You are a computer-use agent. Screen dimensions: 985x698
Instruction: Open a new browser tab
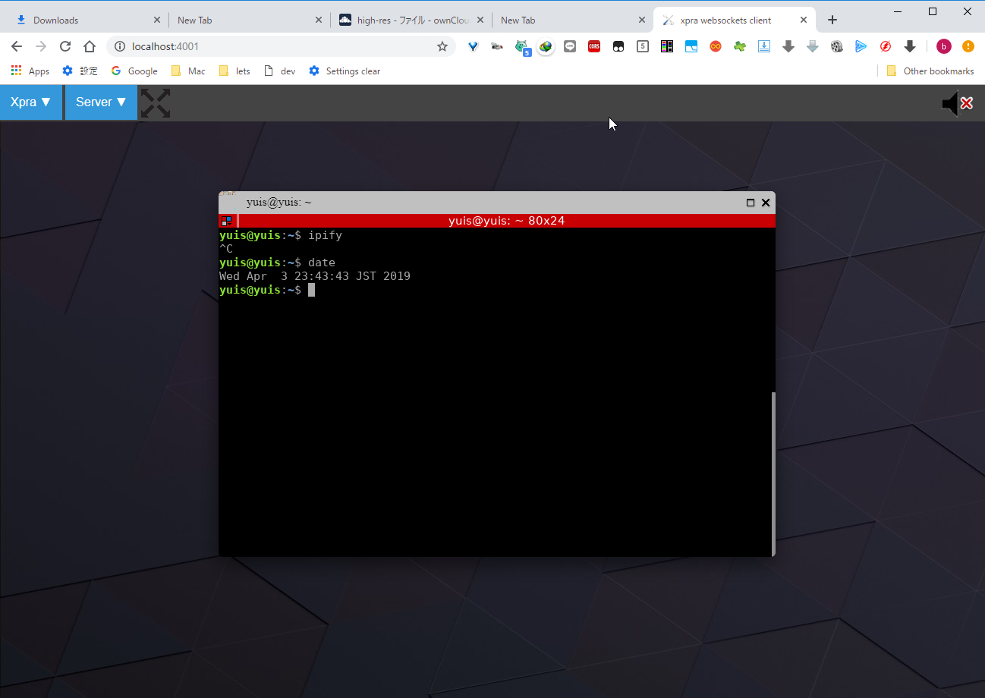click(832, 20)
